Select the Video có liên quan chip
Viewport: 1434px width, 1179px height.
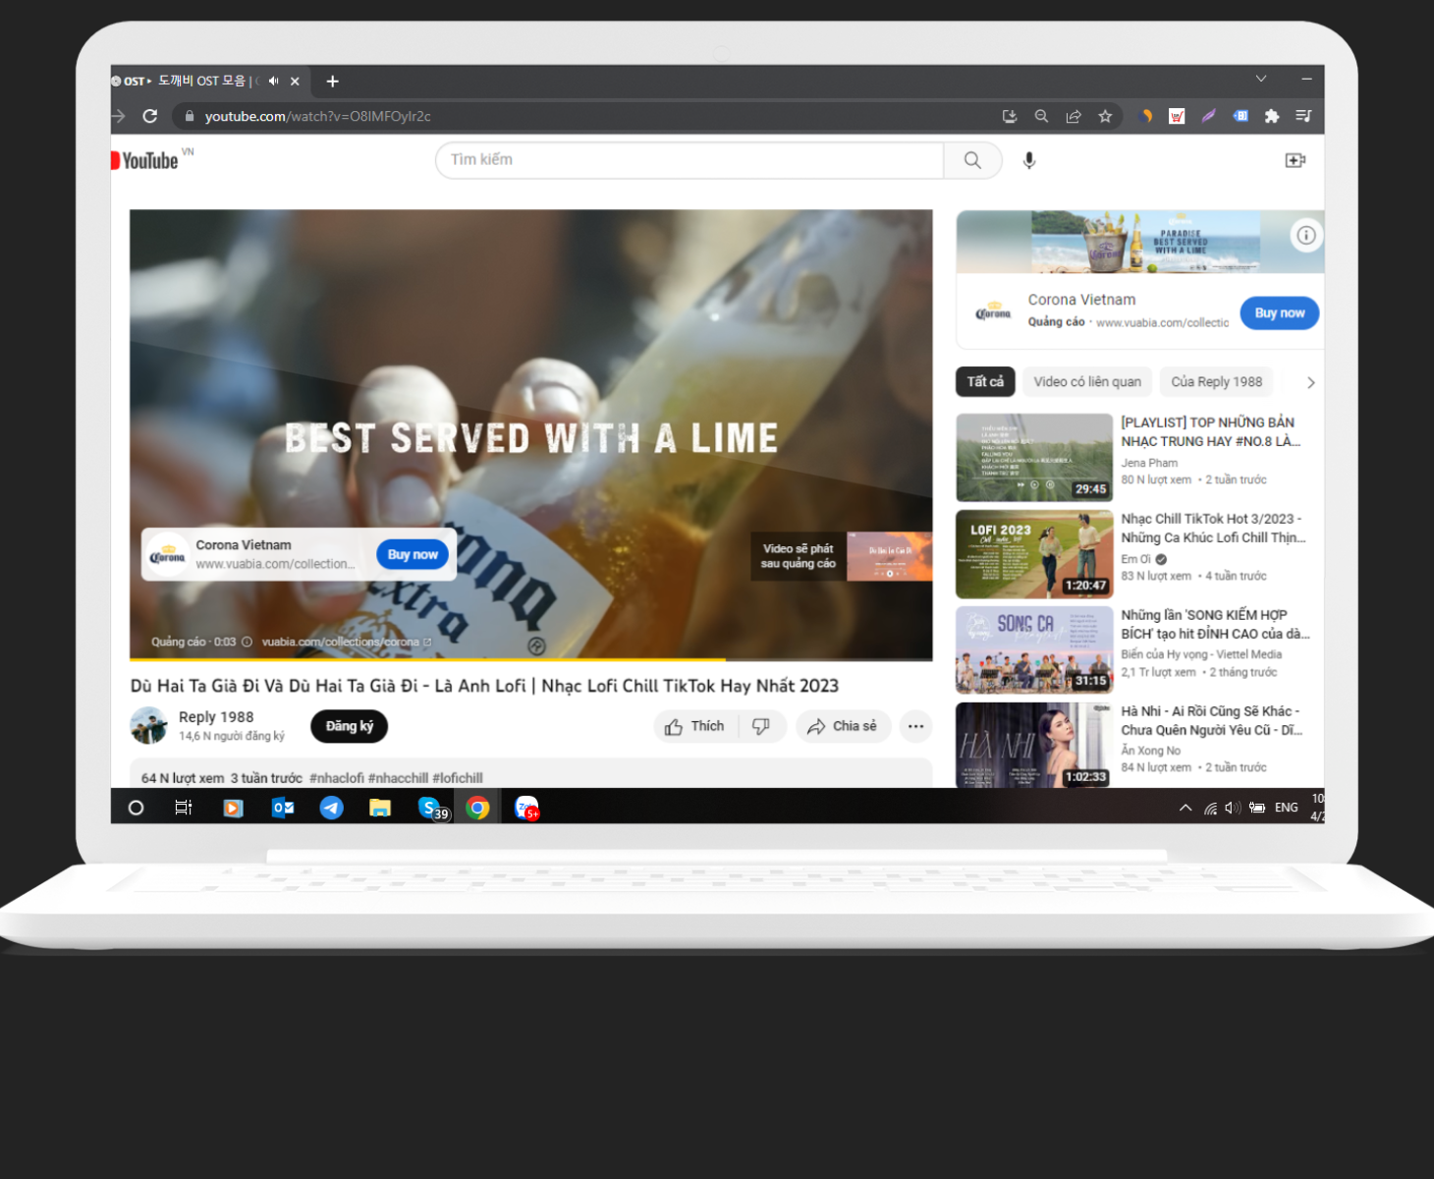(1086, 381)
